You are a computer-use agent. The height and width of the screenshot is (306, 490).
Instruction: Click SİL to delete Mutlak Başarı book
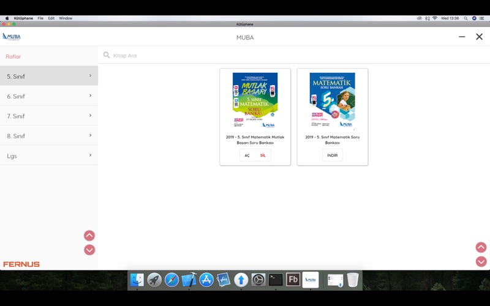[263, 155]
